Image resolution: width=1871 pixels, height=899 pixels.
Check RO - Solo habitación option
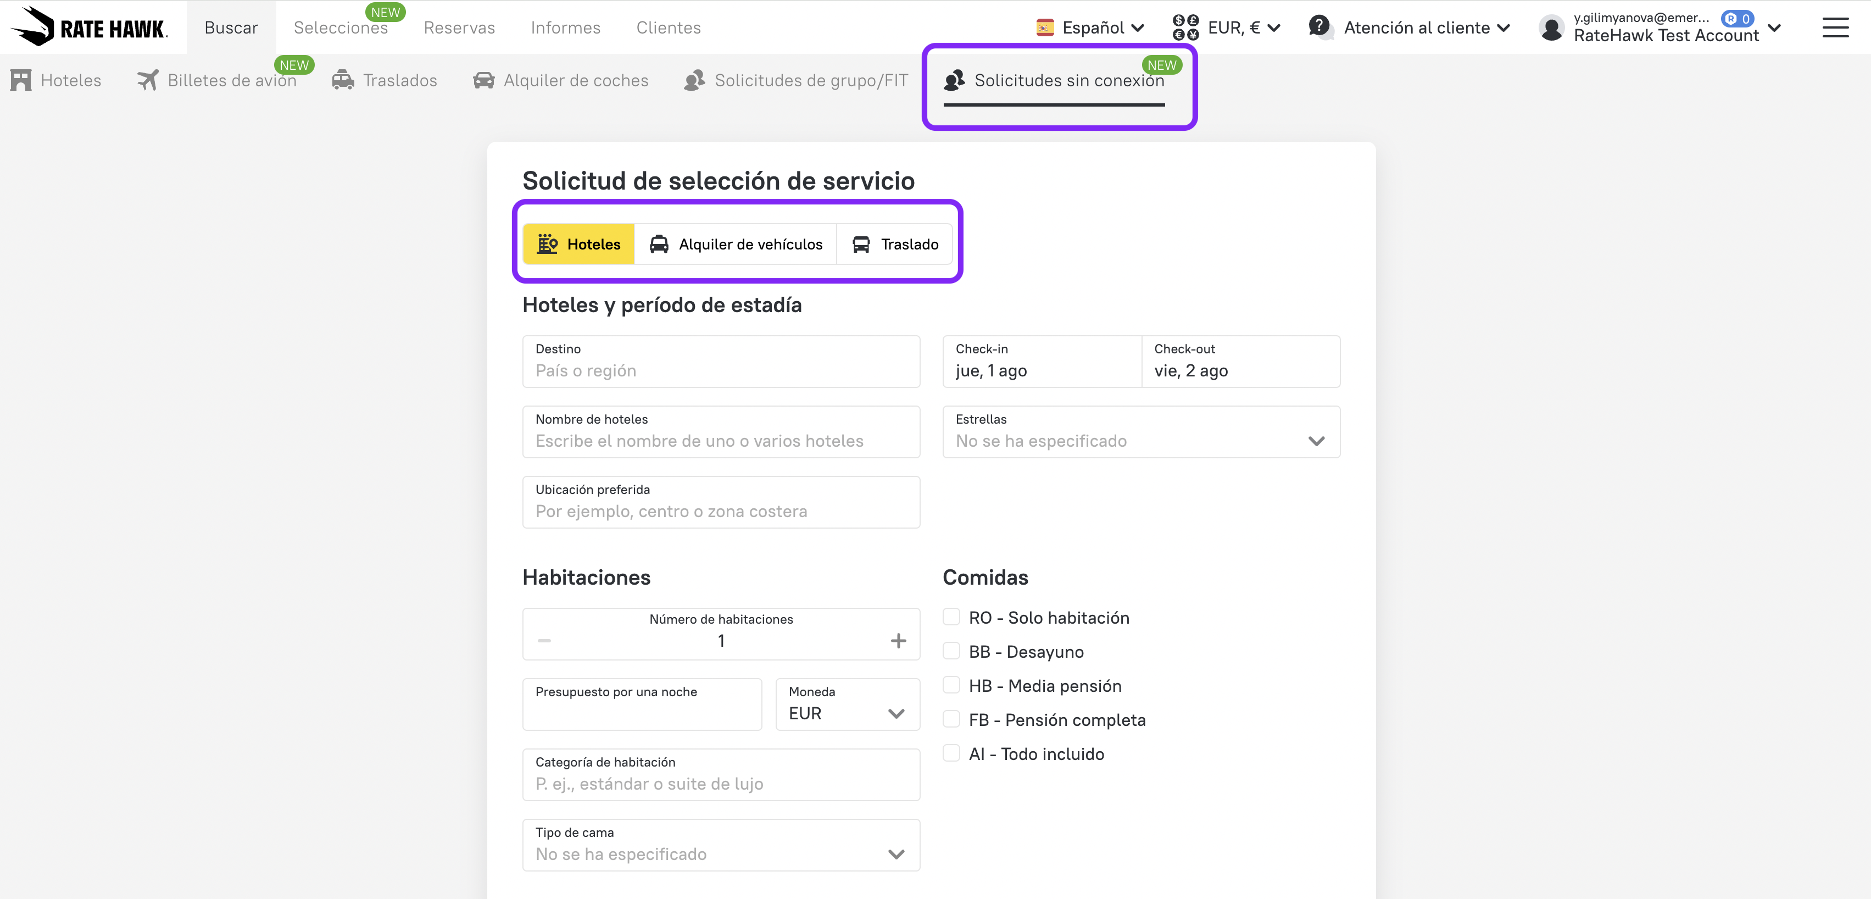951,617
